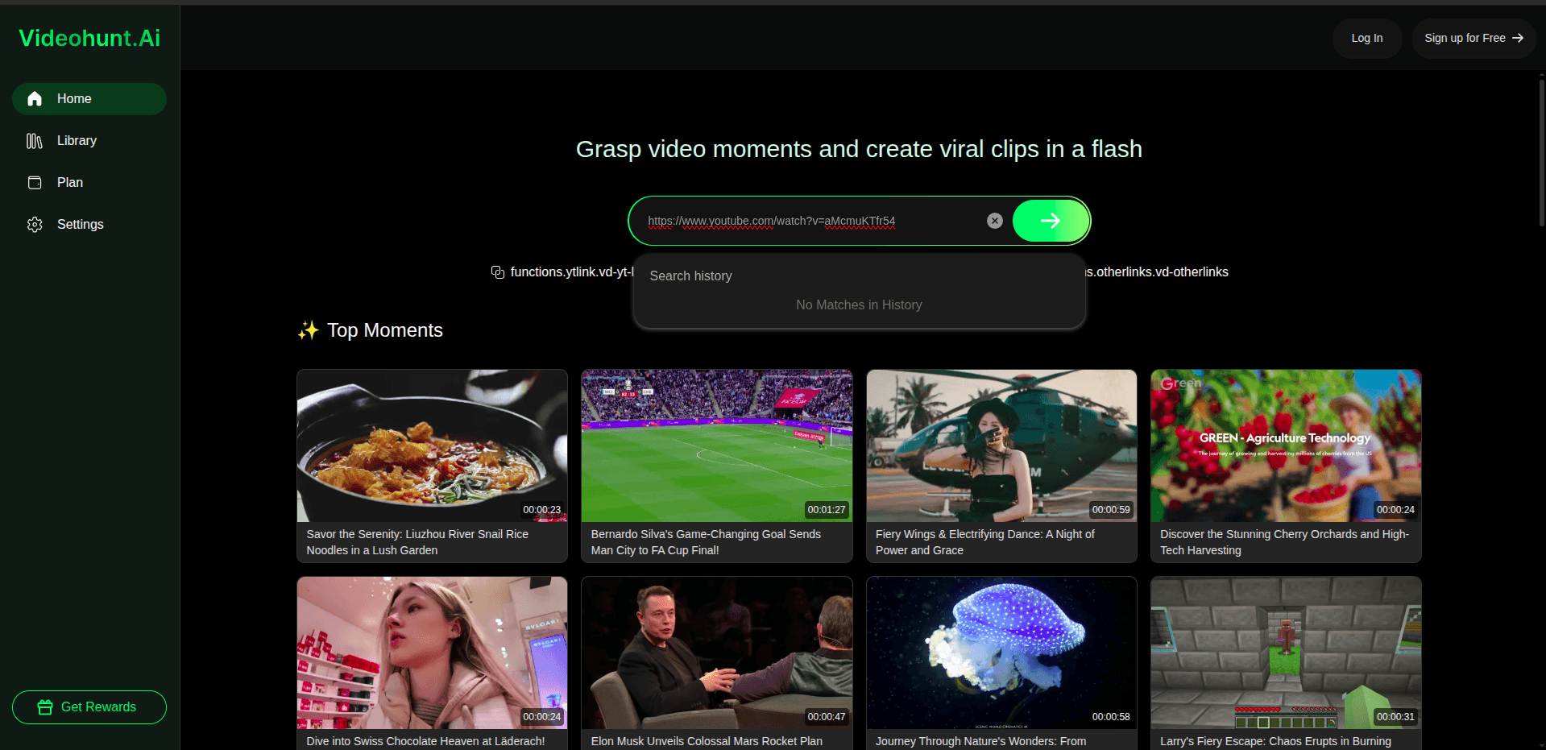
Task: Open the Bernardo Silva goal video thumbnail
Action: coord(717,445)
